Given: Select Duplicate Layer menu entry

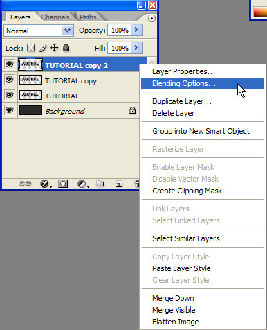Looking at the screenshot, I should coord(203,101).
